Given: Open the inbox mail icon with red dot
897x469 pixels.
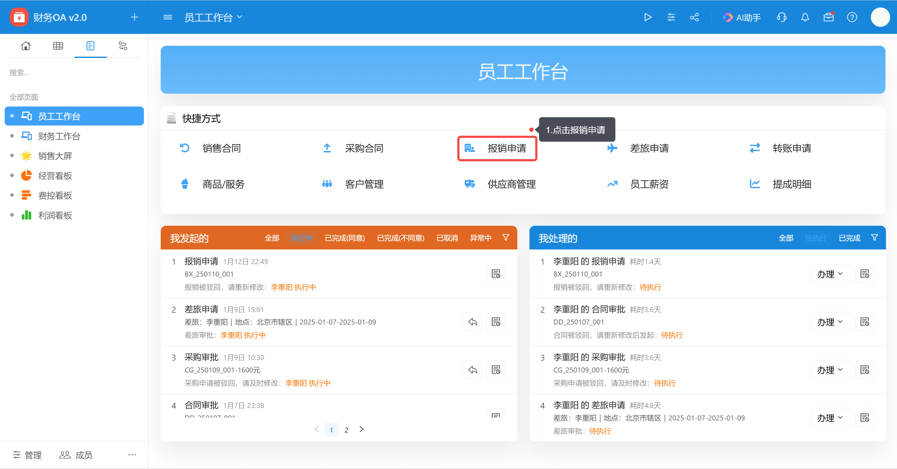Looking at the screenshot, I should [x=828, y=17].
